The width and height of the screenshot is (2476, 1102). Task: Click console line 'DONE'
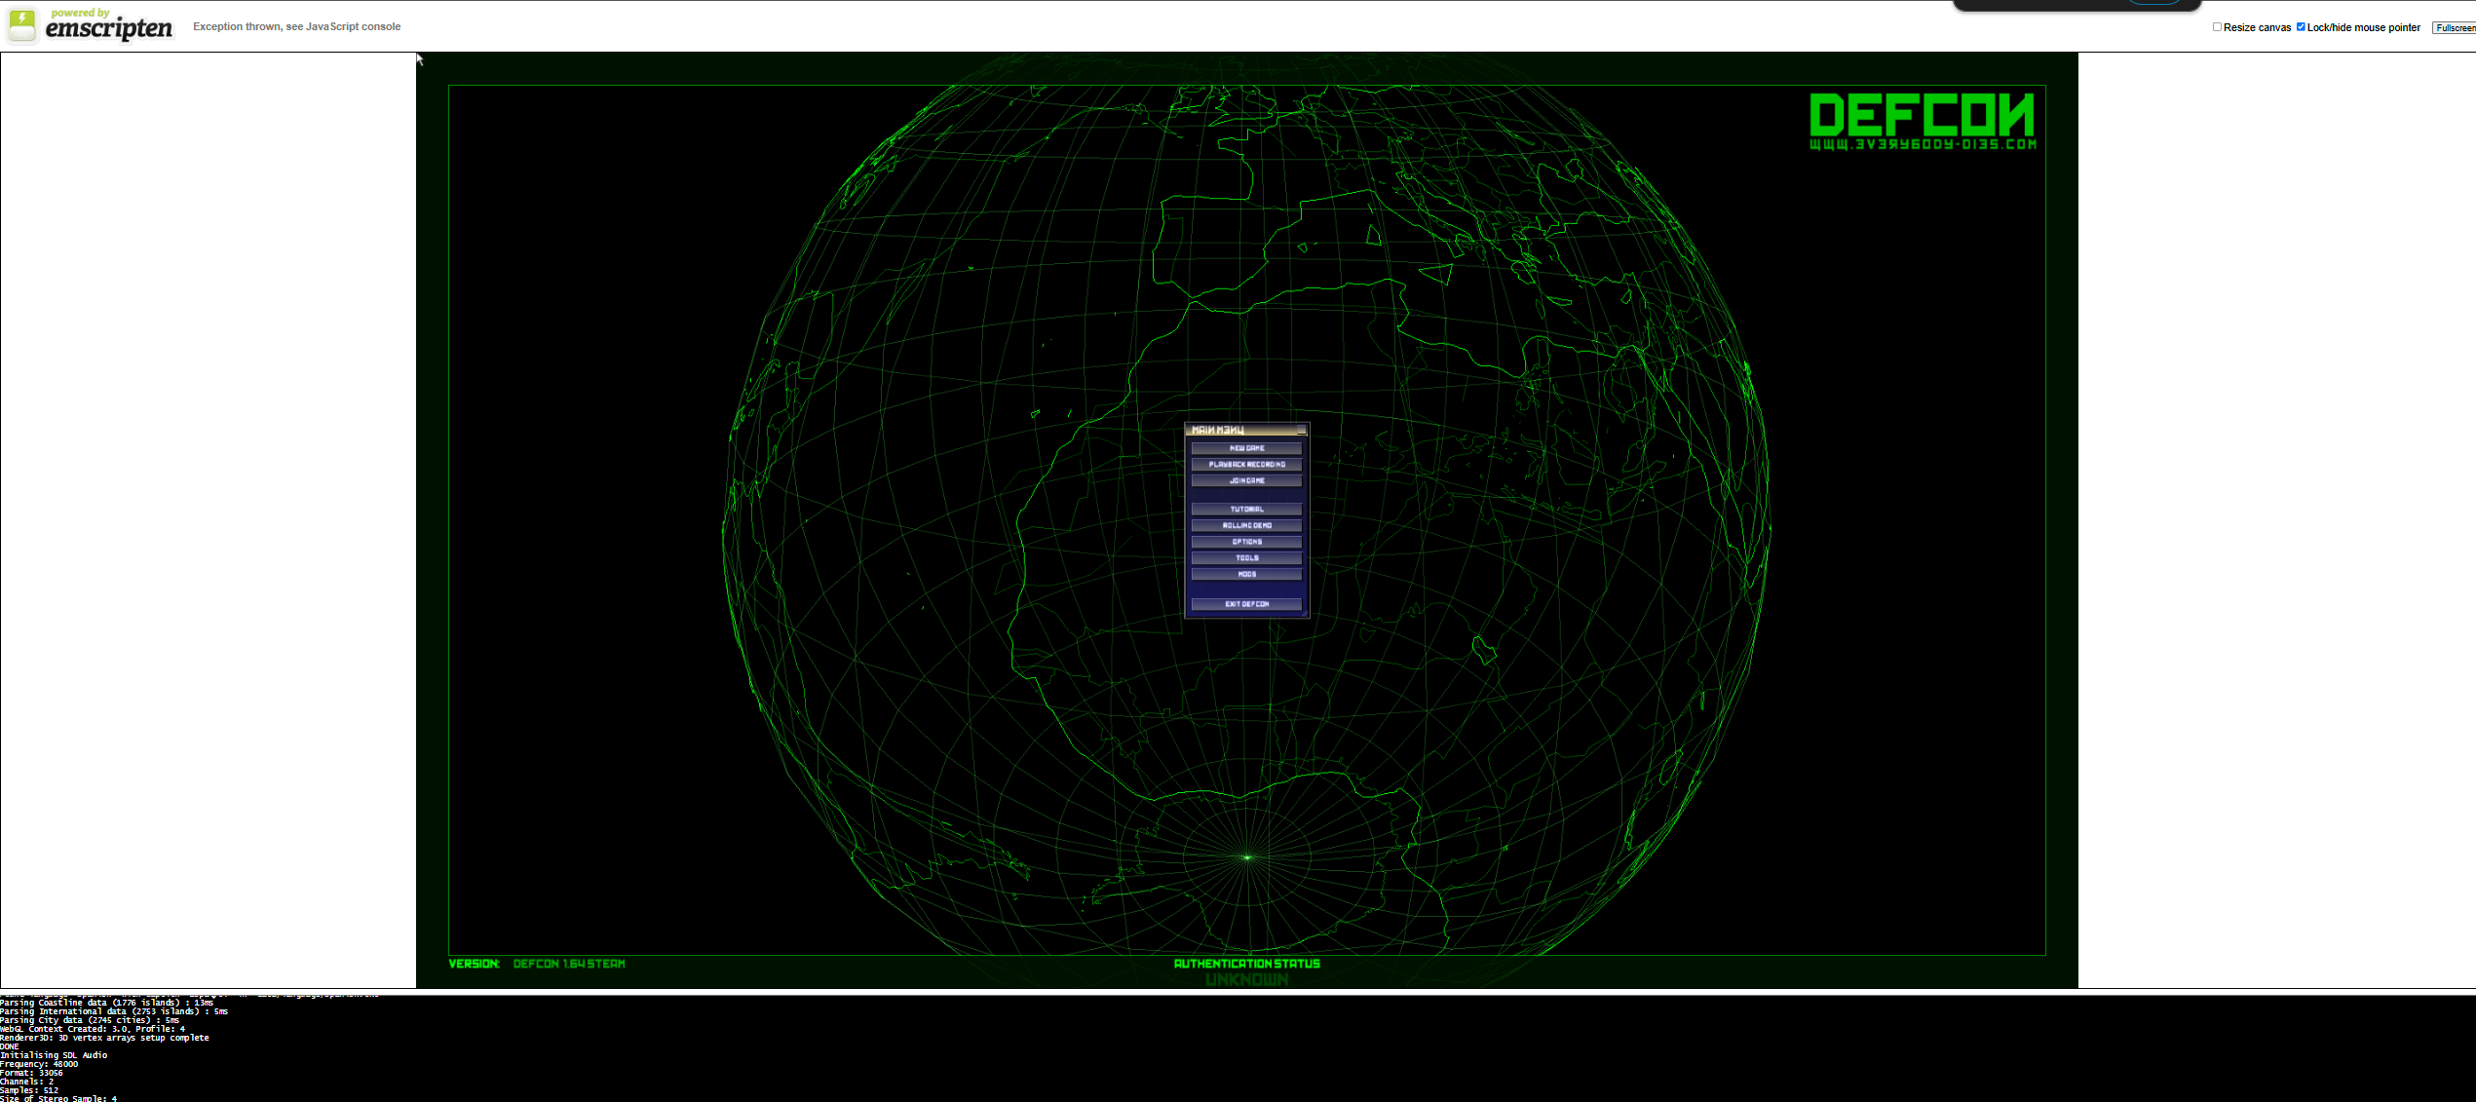point(10,1046)
